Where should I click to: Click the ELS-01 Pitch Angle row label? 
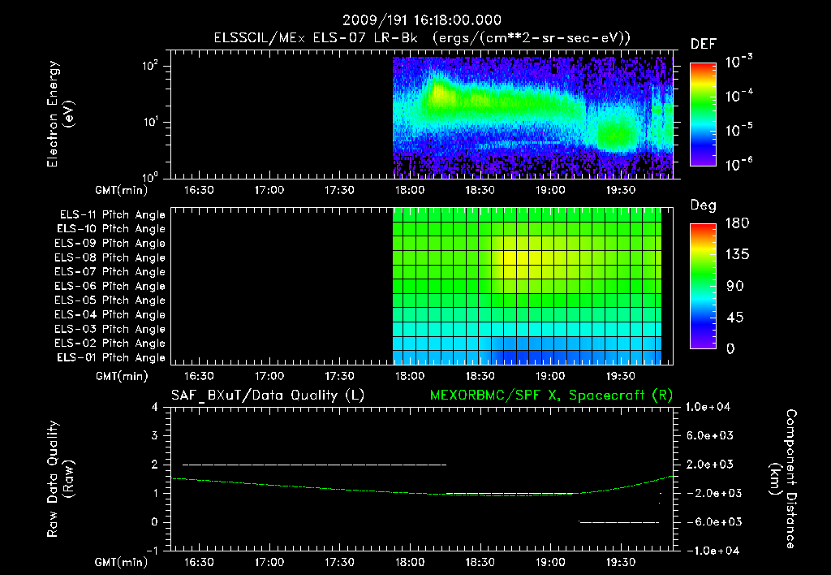click(x=111, y=358)
